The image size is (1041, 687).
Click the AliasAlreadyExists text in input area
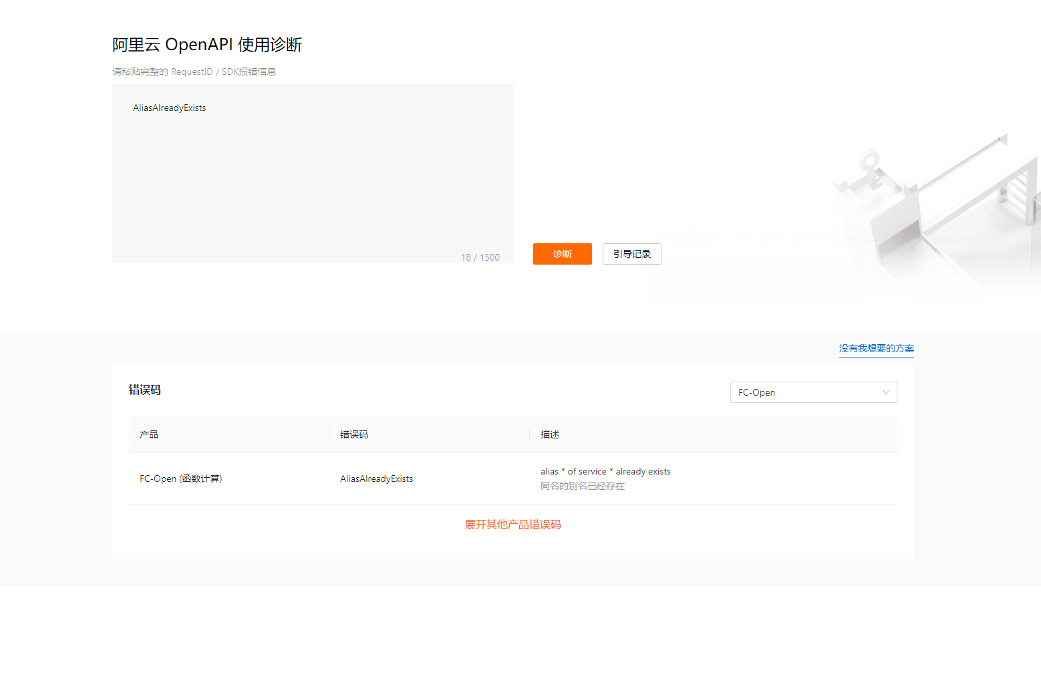pos(169,108)
